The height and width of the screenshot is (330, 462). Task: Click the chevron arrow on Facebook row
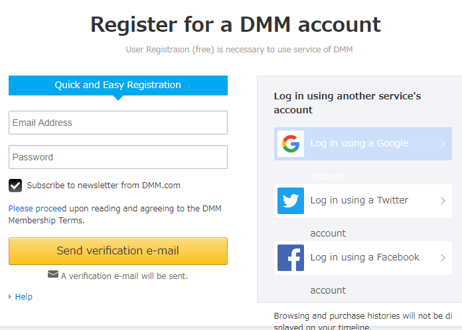pyautogui.click(x=443, y=258)
